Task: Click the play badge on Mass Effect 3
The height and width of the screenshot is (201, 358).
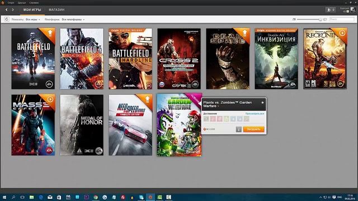Action: (x=50, y=99)
